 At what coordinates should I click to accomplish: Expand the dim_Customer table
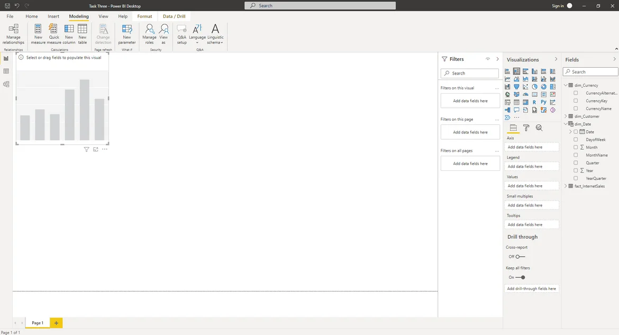[x=566, y=116]
